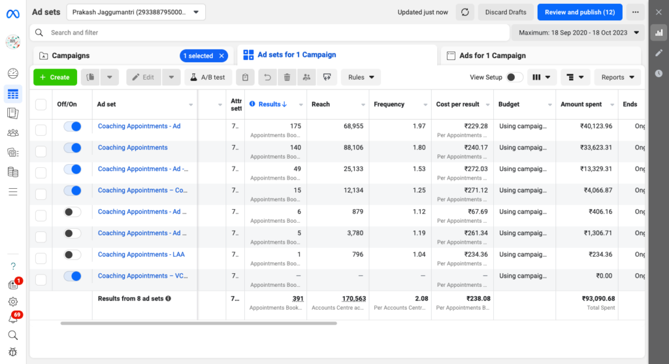Toggle the View Setup switch
This screenshot has height=364, width=669.
tap(514, 77)
